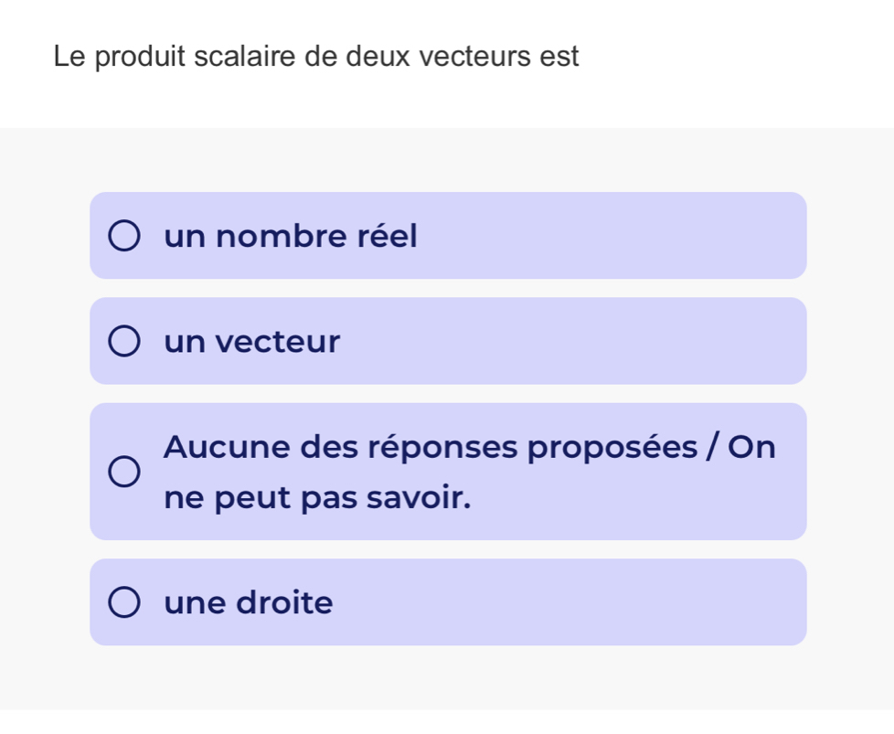Select the "une droite" radio button

point(125,603)
